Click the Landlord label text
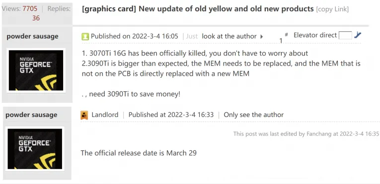This screenshot has width=380, height=184. coord(105,115)
